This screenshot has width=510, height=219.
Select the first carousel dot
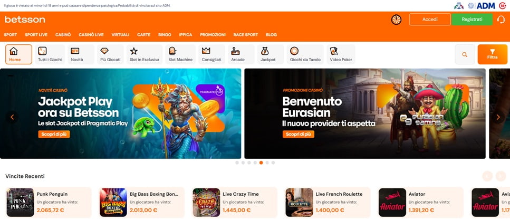(237, 163)
